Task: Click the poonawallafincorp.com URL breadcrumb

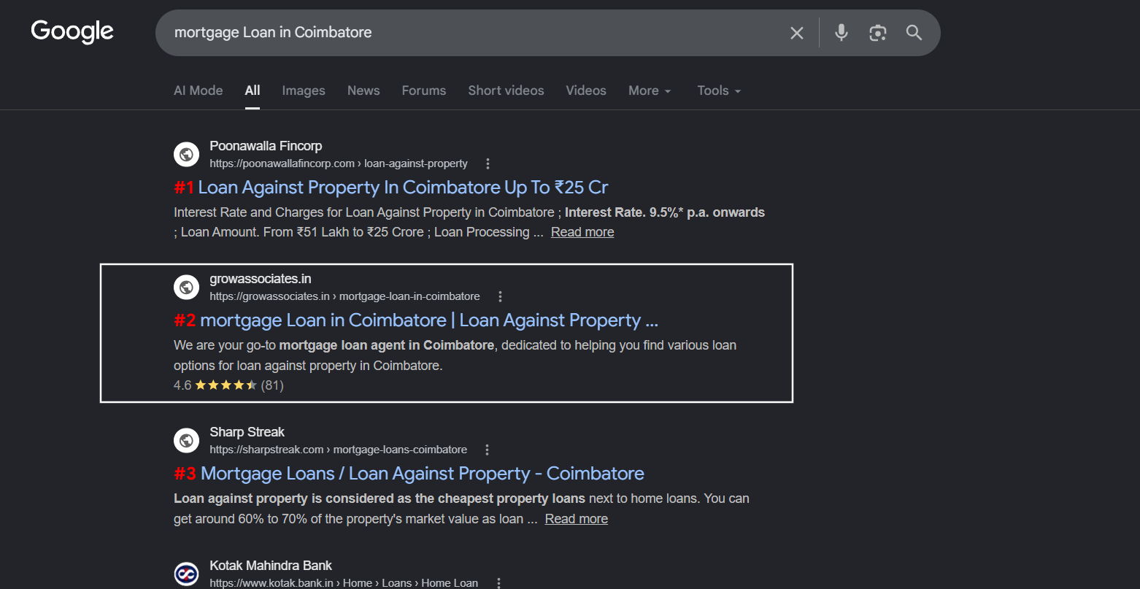Action: 339,163
